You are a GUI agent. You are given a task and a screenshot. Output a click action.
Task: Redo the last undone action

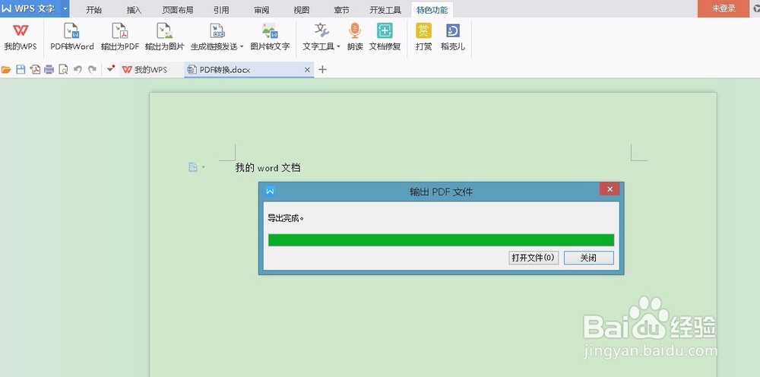click(x=92, y=70)
